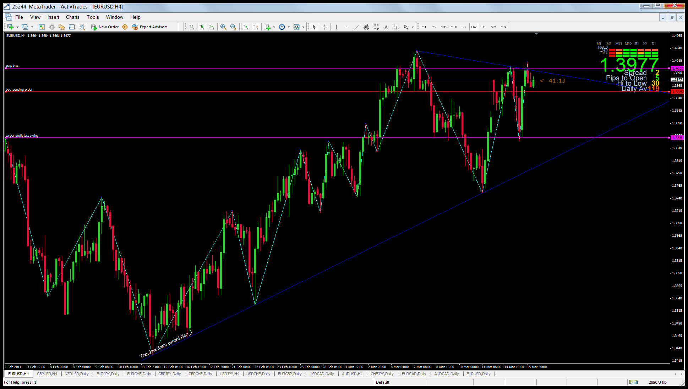Open the Arrows objects dropdown
688x389 pixels.
click(413, 27)
